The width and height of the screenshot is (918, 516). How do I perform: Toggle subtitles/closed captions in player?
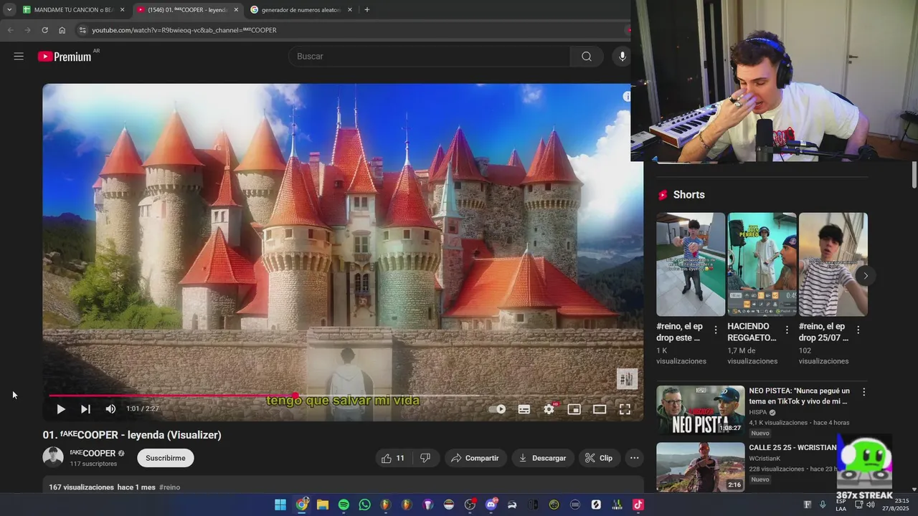pos(524,409)
